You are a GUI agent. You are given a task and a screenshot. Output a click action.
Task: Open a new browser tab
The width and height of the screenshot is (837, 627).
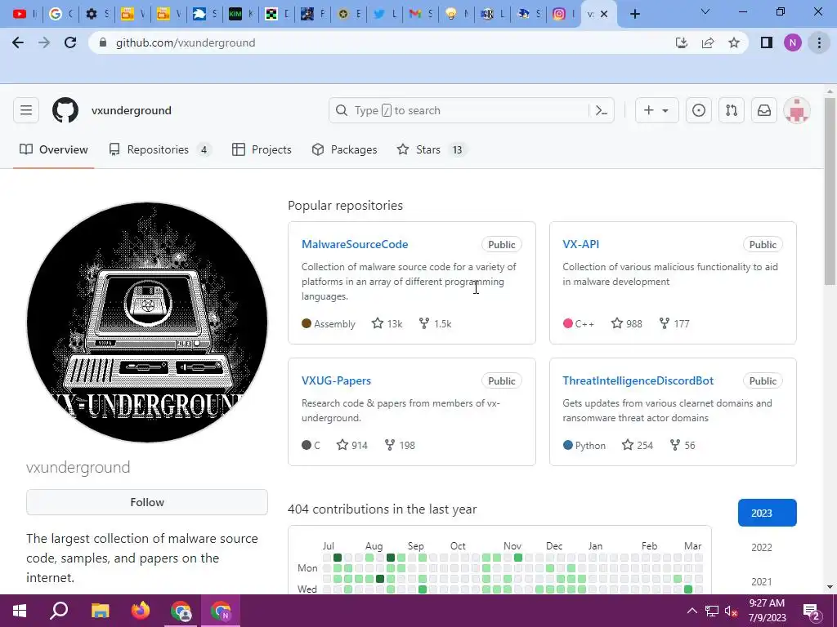coord(634,14)
